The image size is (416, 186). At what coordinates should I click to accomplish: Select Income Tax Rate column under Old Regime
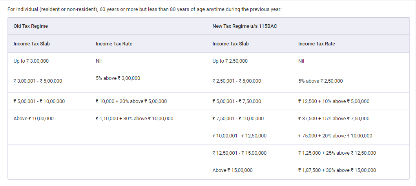[114, 44]
